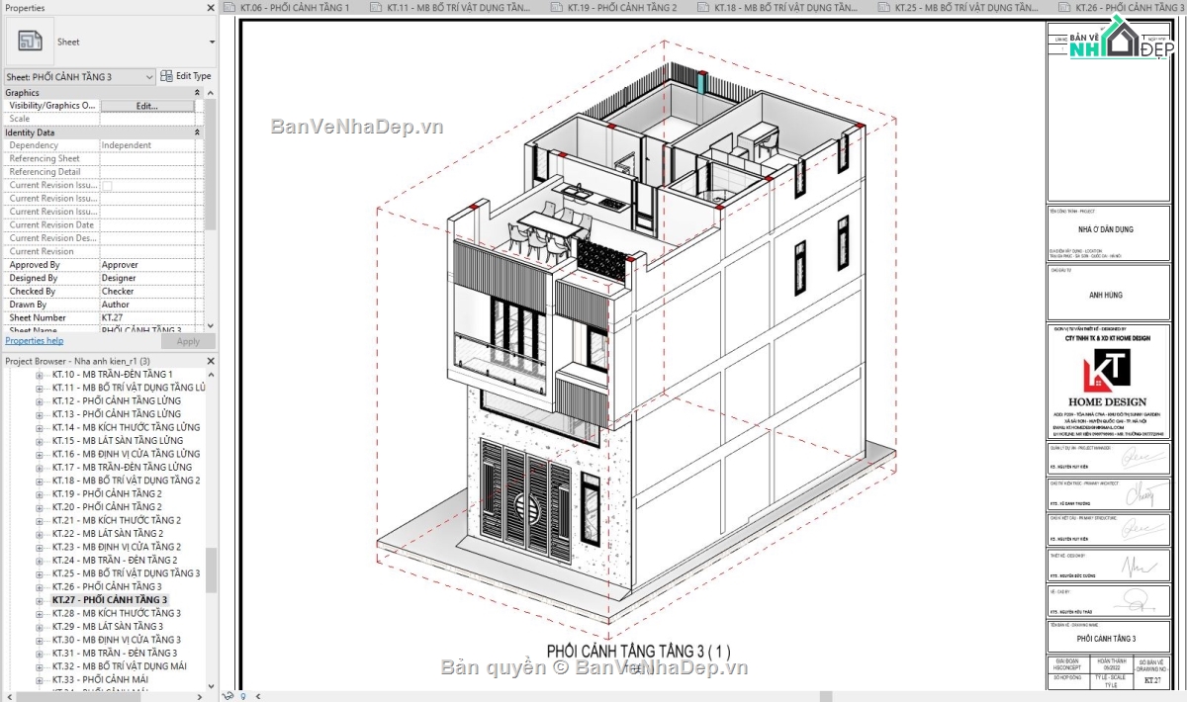Click the Sheet type thumbnail icon
This screenshot has height=702, width=1187.
coord(31,42)
